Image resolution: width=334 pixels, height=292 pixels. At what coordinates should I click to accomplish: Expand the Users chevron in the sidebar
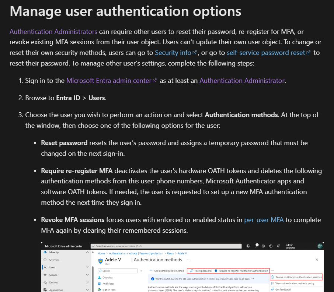click(x=87, y=267)
